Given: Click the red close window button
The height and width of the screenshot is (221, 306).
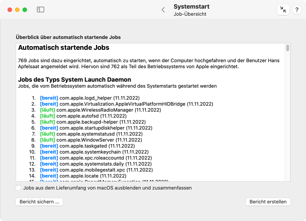Looking at the screenshot, I should tap(10, 10).
